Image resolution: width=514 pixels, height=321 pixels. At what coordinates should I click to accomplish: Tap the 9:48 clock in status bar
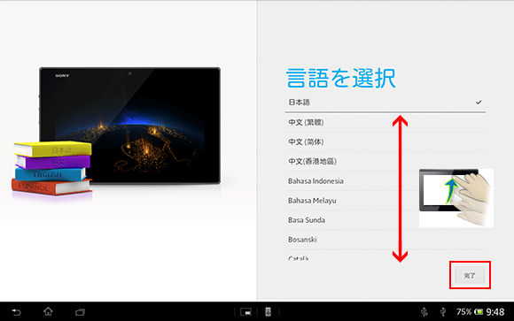tap(495, 312)
